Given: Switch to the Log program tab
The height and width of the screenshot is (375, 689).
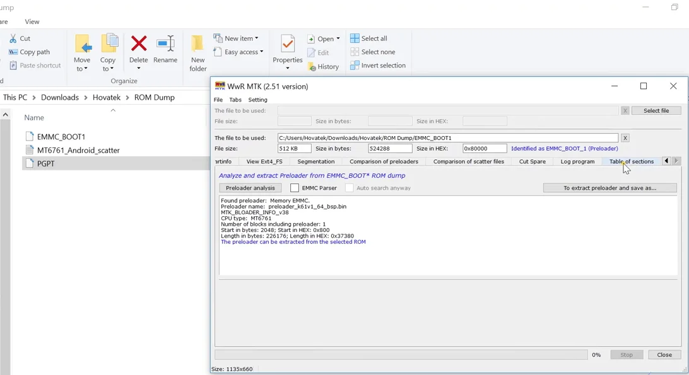Looking at the screenshot, I should tap(577, 161).
